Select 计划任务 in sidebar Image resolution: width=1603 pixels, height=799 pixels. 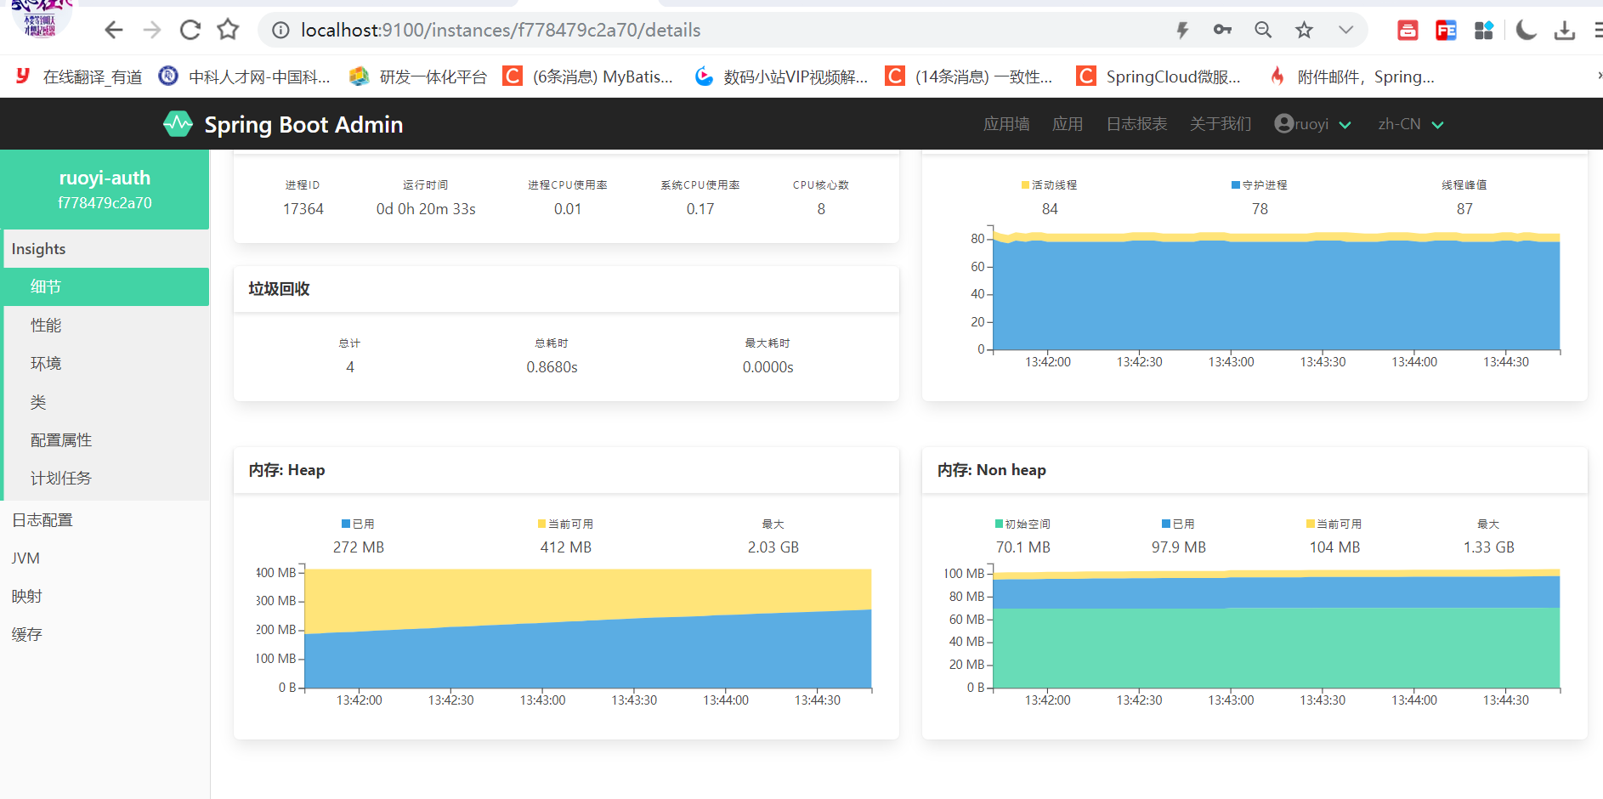[106, 479]
